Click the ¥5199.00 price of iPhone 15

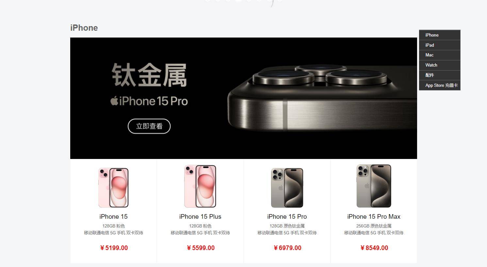click(114, 248)
